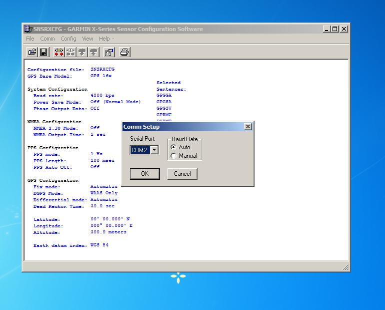
Task: Open the View menu
Action: coord(87,39)
